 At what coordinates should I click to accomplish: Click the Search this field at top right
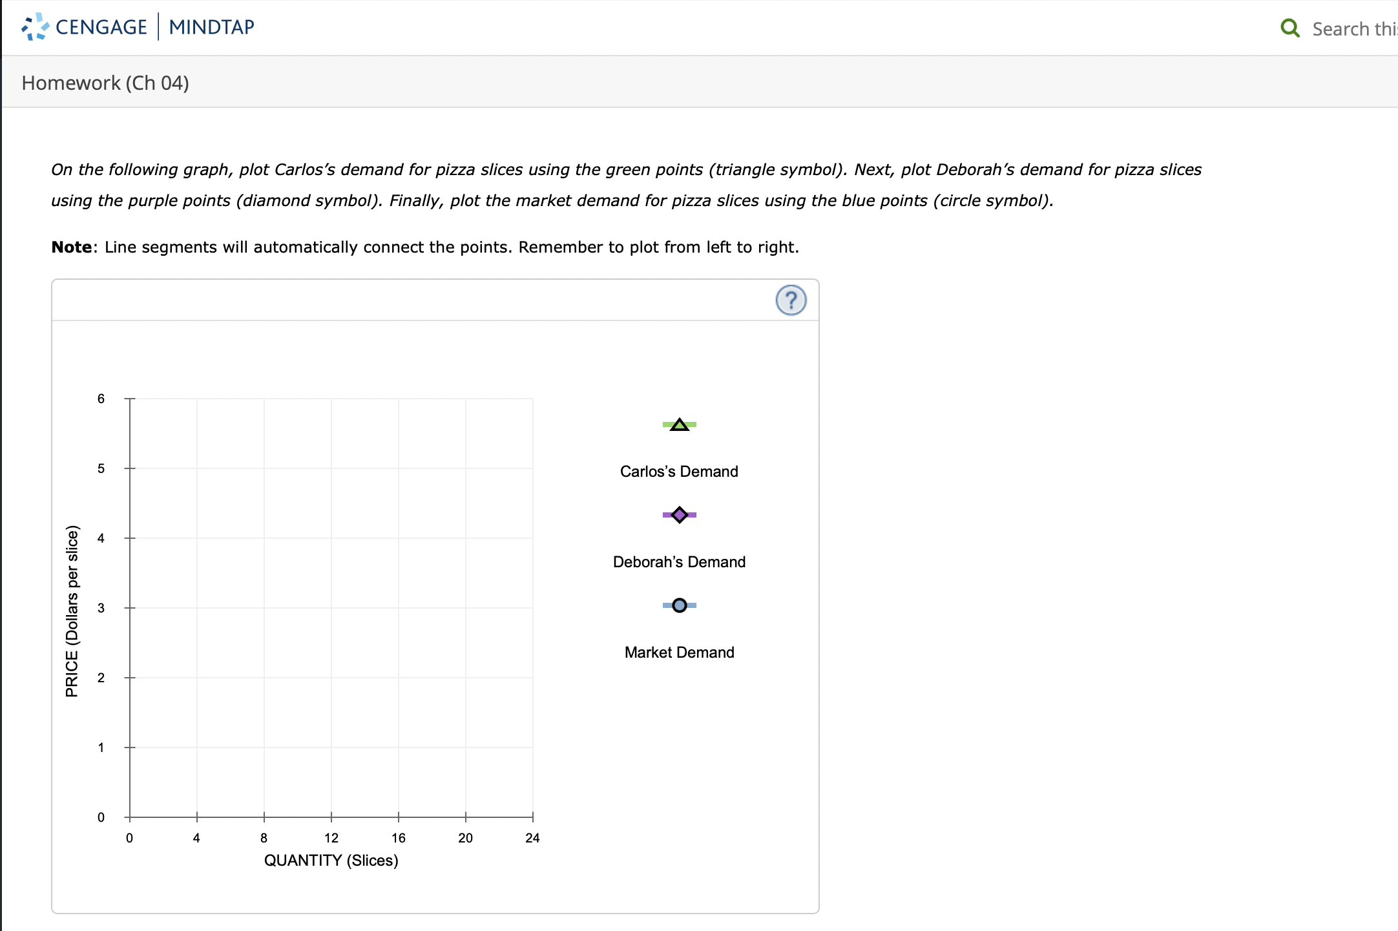(x=1353, y=28)
